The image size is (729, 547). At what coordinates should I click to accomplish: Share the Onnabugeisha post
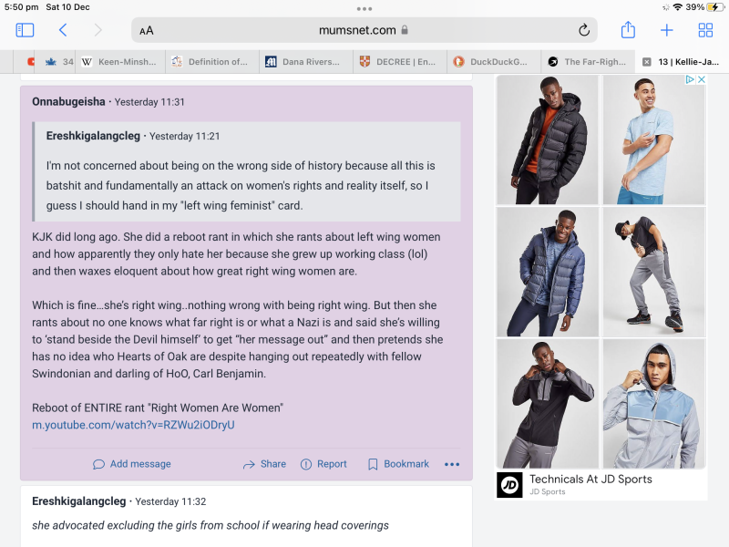[x=264, y=464]
